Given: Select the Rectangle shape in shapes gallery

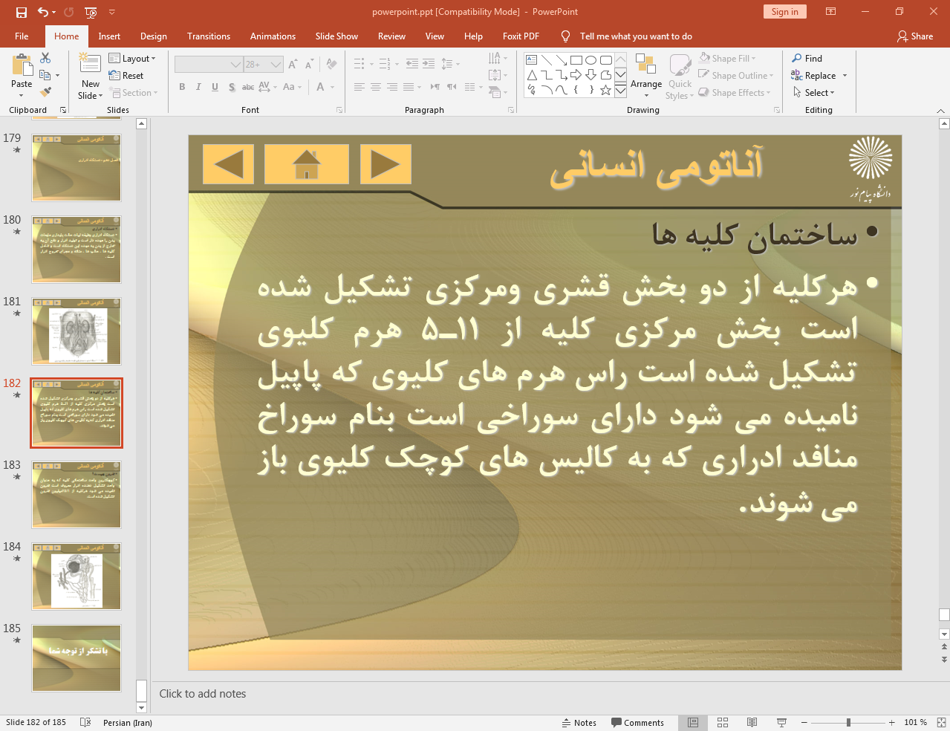Looking at the screenshot, I should pos(576,60).
